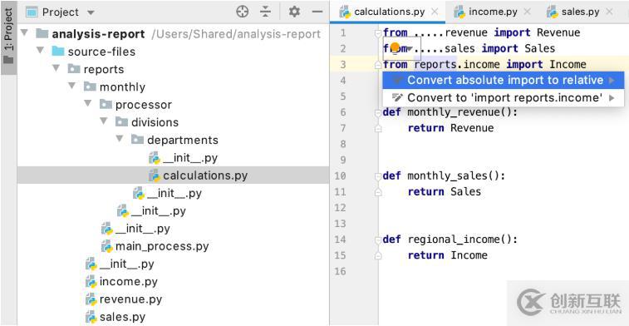The image size is (629, 326).
Task: Click the Python file icon of revenue.py
Action: pyautogui.click(x=91, y=299)
